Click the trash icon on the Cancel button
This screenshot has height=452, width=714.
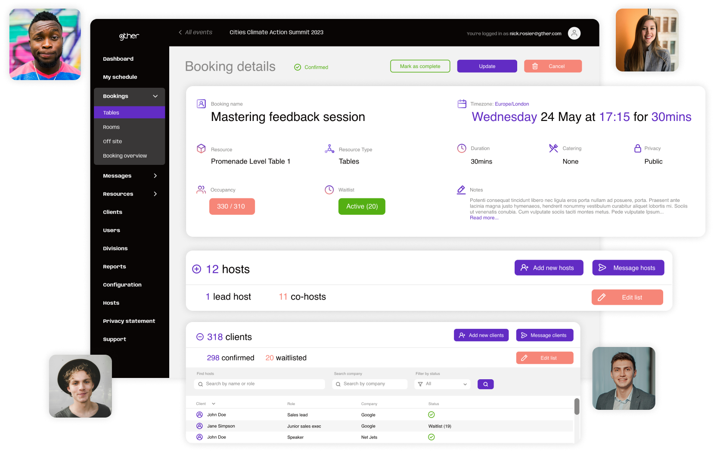pyautogui.click(x=535, y=66)
